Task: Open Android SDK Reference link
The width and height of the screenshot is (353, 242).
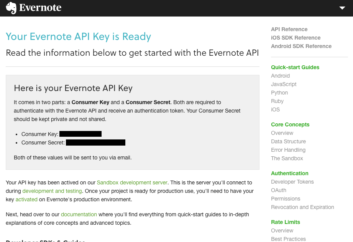Action: point(301,46)
